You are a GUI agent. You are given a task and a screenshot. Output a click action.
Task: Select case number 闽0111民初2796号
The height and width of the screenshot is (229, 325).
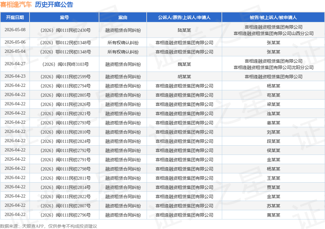tap(73, 215)
